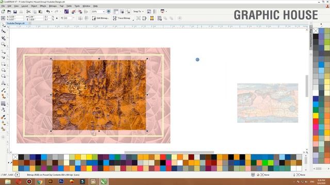Pick the black swatch in bottom palette

point(21,157)
